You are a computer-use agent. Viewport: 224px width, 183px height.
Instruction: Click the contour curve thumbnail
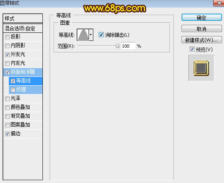tap(83, 35)
